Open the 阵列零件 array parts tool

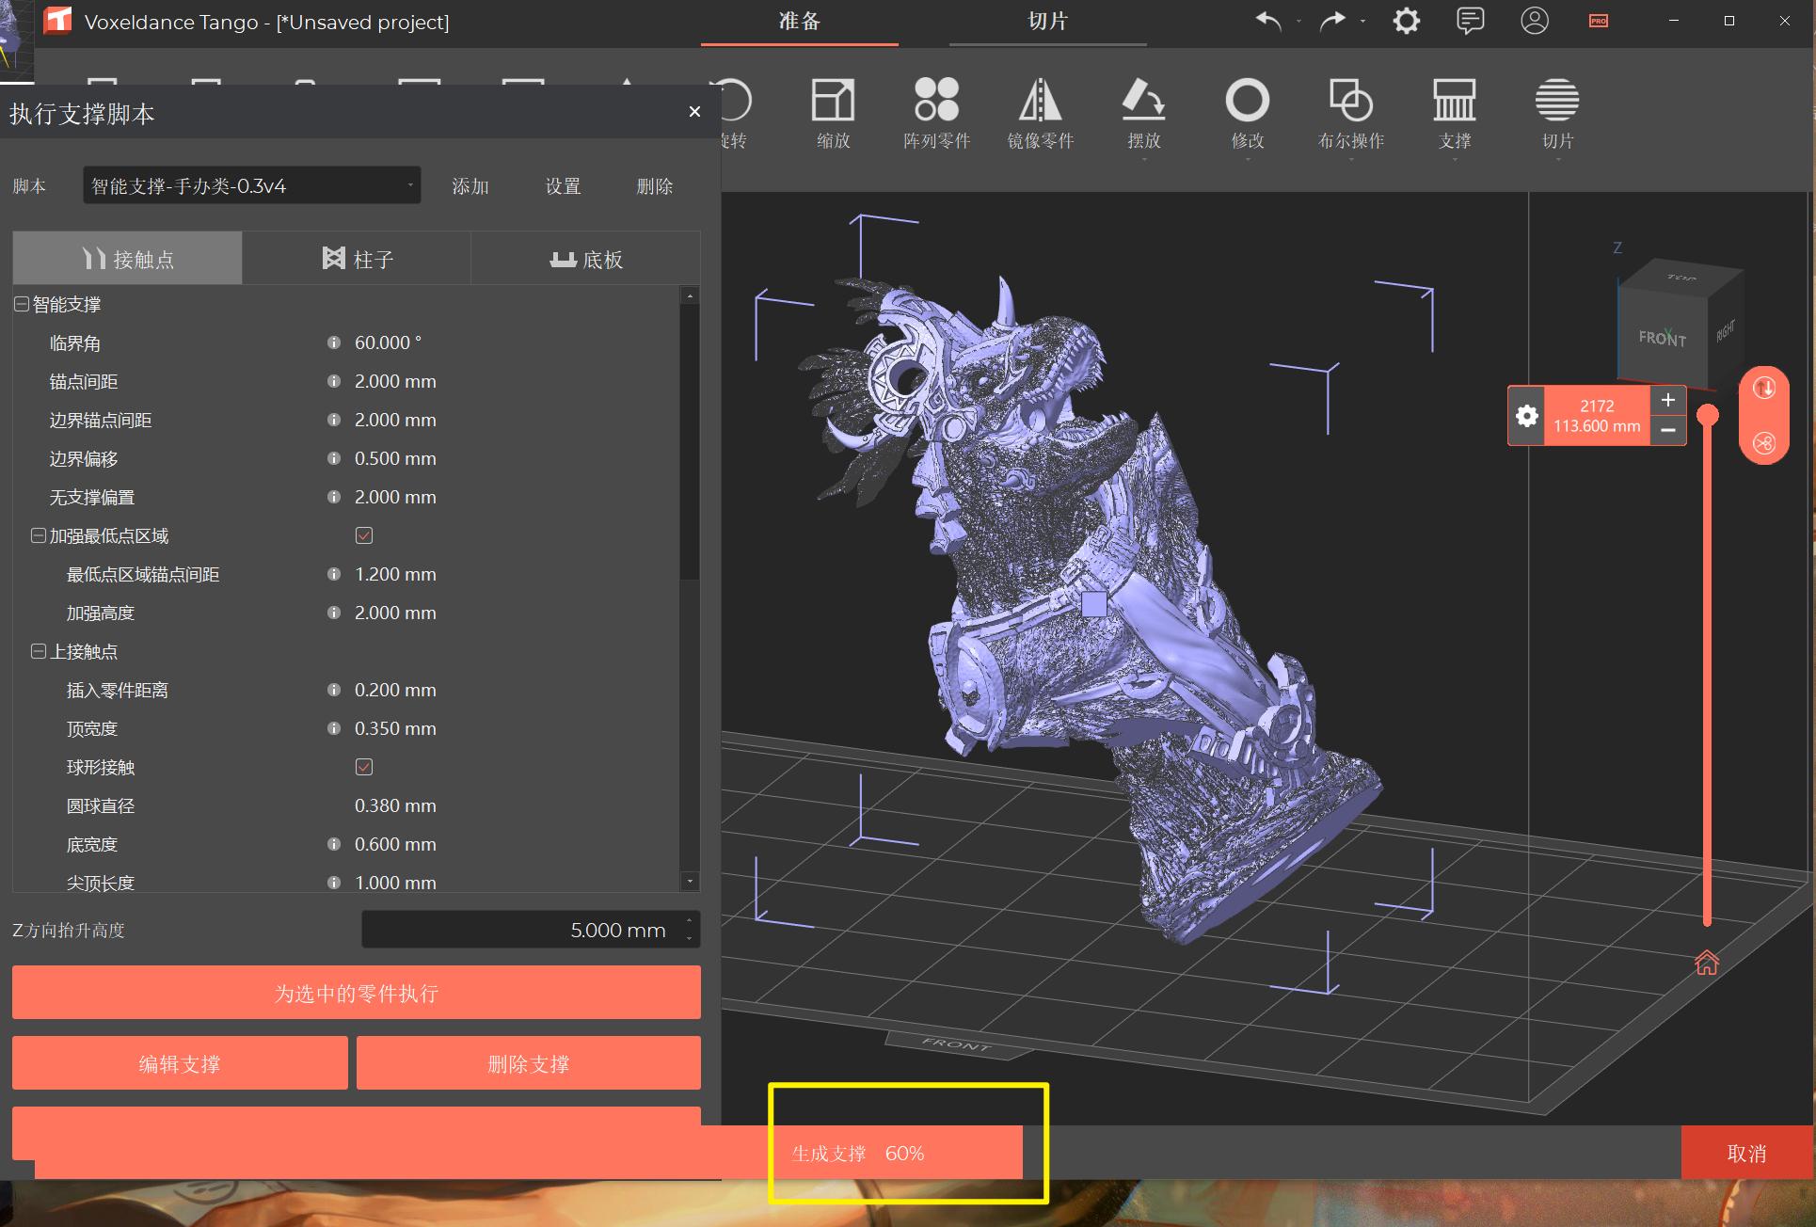pyautogui.click(x=935, y=113)
